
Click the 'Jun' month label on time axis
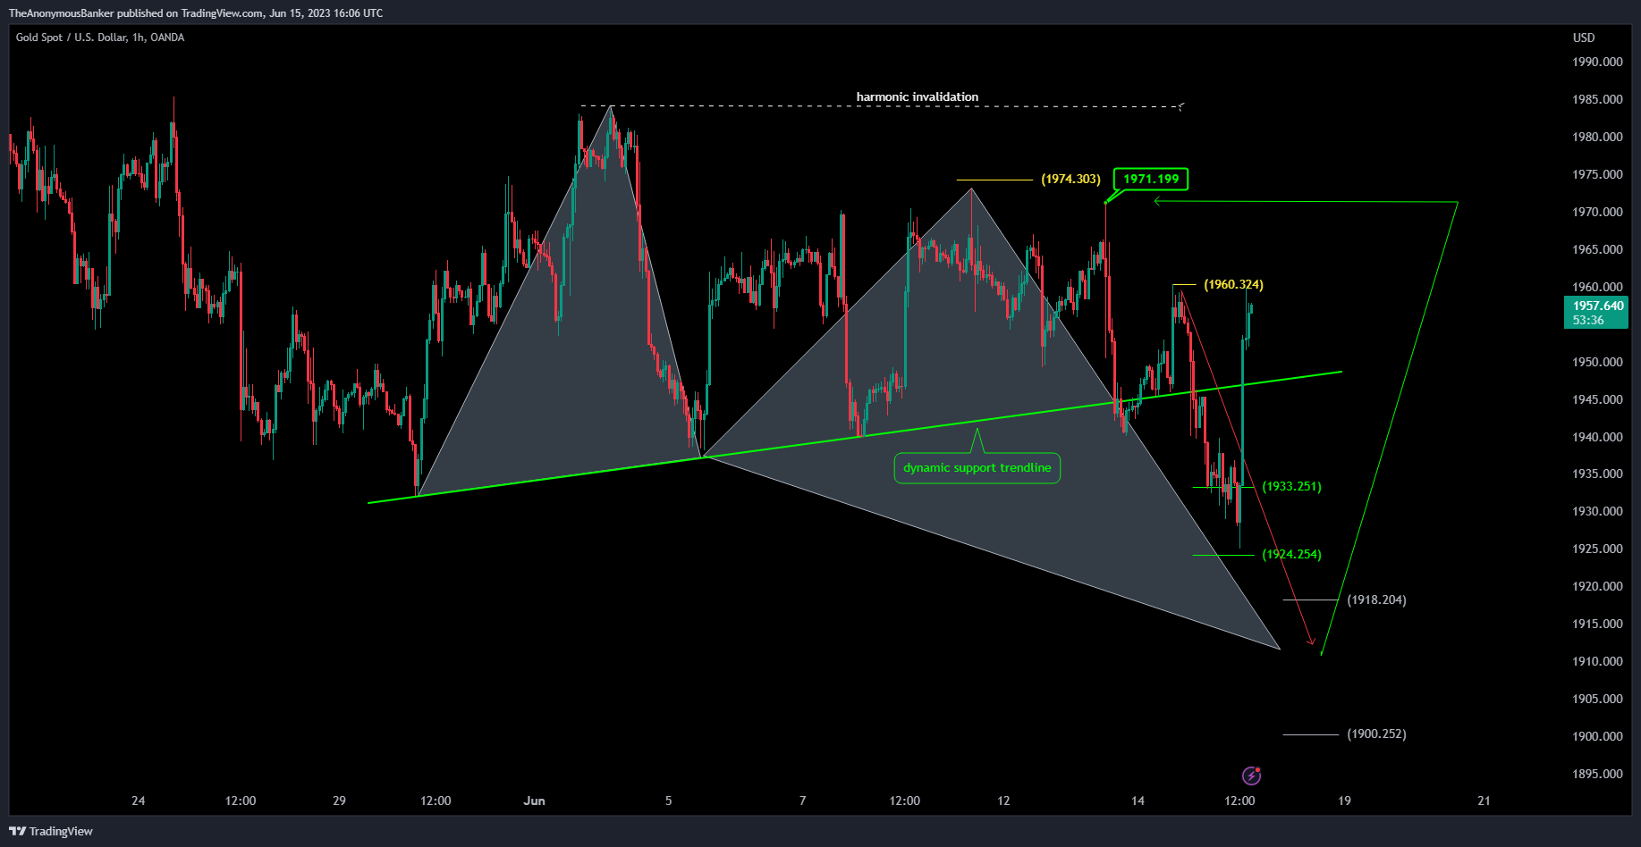tap(534, 801)
